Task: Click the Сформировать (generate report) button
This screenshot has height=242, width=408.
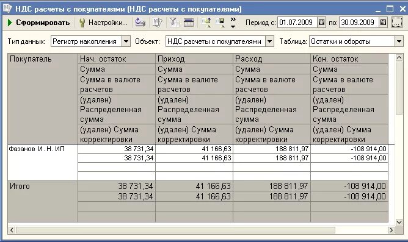Action: click(x=38, y=23)
